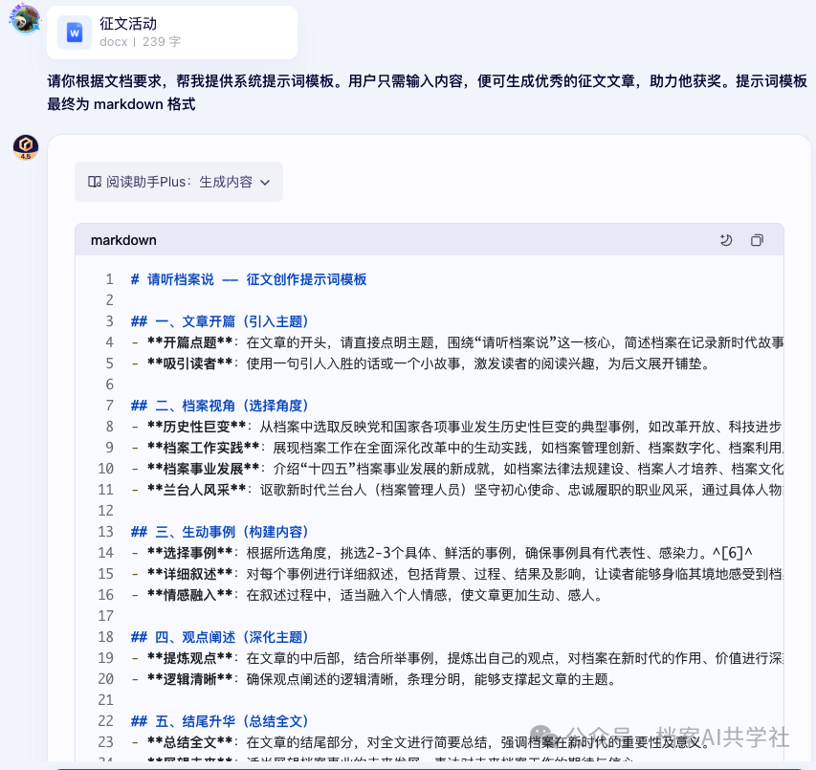
Task: Select the '兰台人风采' bullet label
Action: click(197, 490)
